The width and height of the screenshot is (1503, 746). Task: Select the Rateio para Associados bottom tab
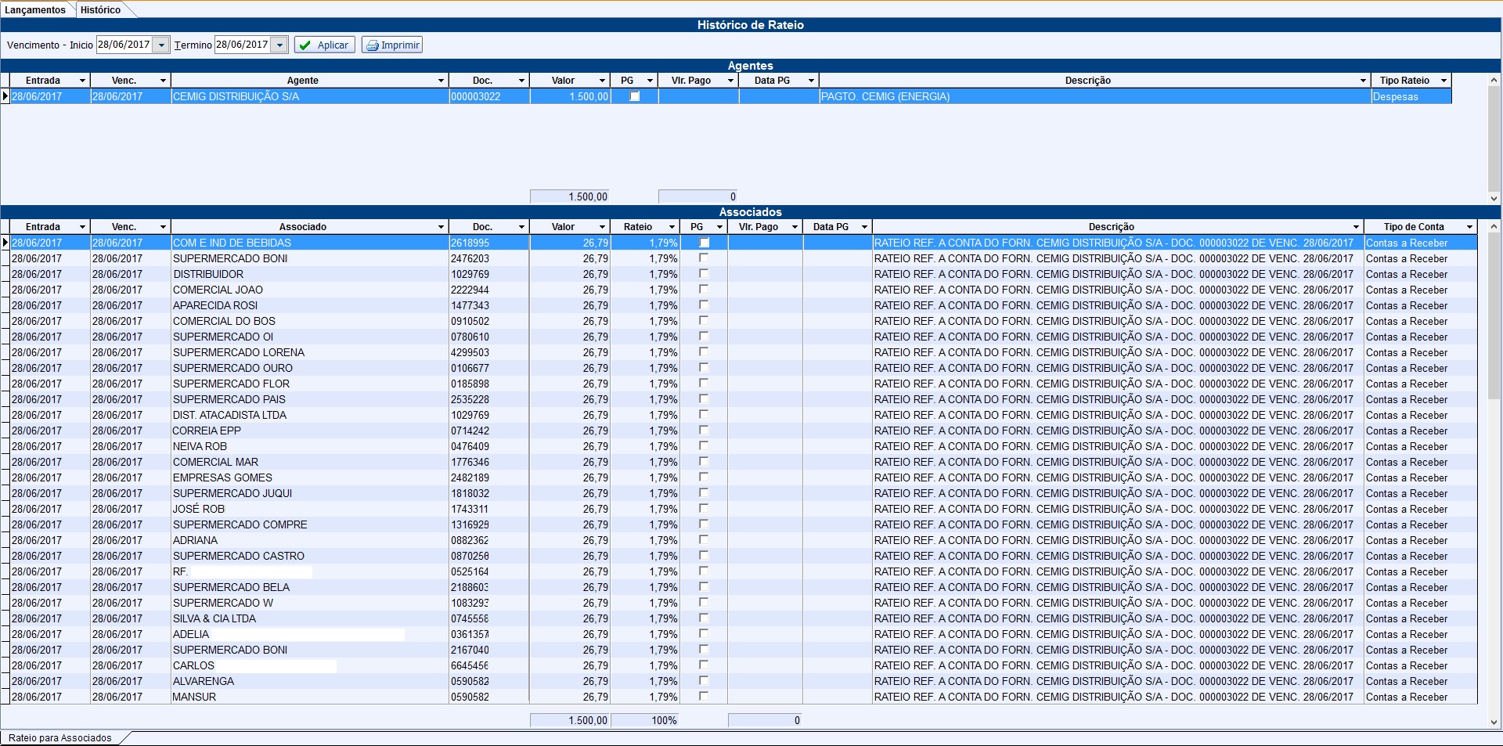[60, 737]
